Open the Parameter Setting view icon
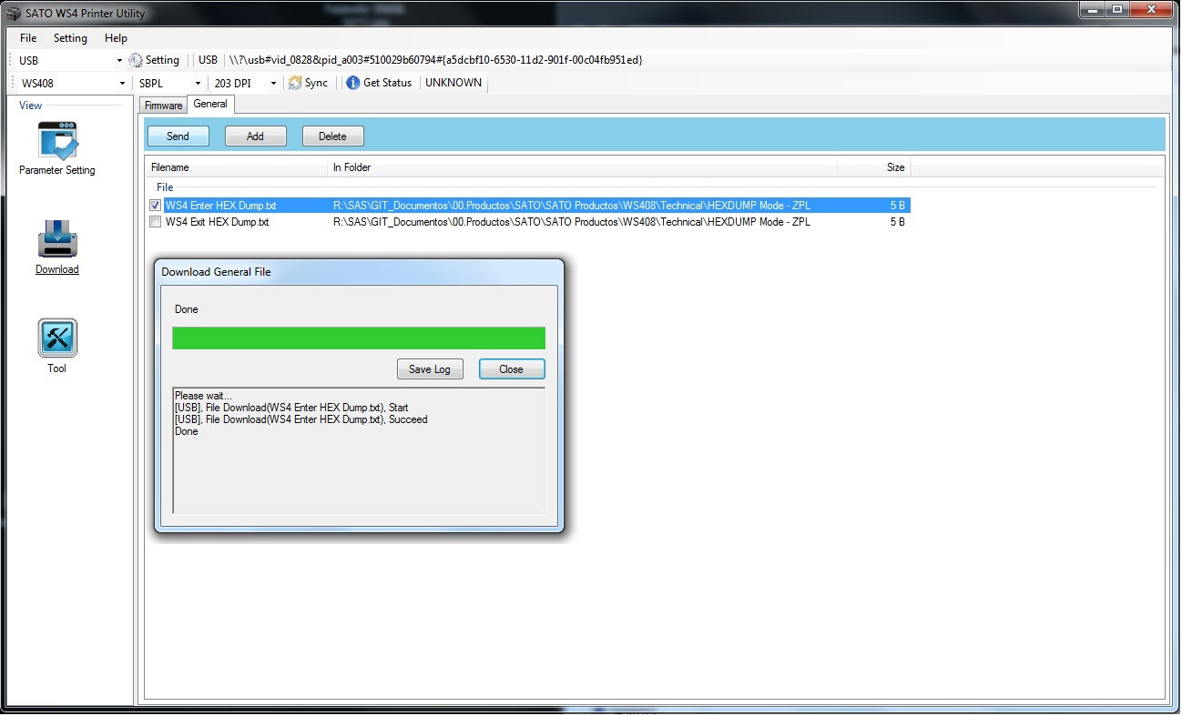Screen dimensions: 1182x716 [x=57, y=141]
